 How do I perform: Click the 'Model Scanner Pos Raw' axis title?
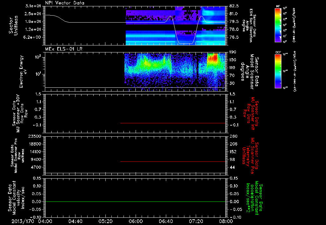coord(17,156)
